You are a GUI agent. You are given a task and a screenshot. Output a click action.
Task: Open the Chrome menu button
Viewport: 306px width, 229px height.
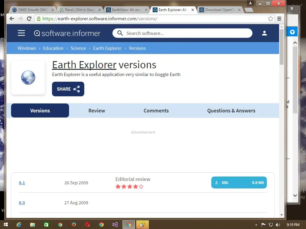point(279,19)
